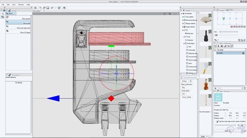Screen dimensions: 247x138
Task: Click the Navigator undo camera arrow
Action: pyautogui.click(x=215, y=40)
